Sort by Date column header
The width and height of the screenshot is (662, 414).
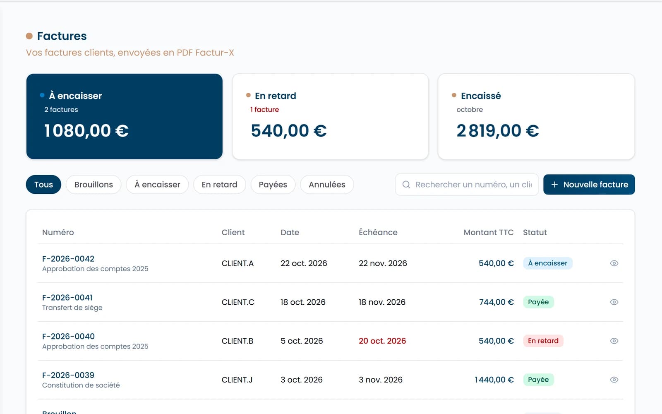point(290,232)
